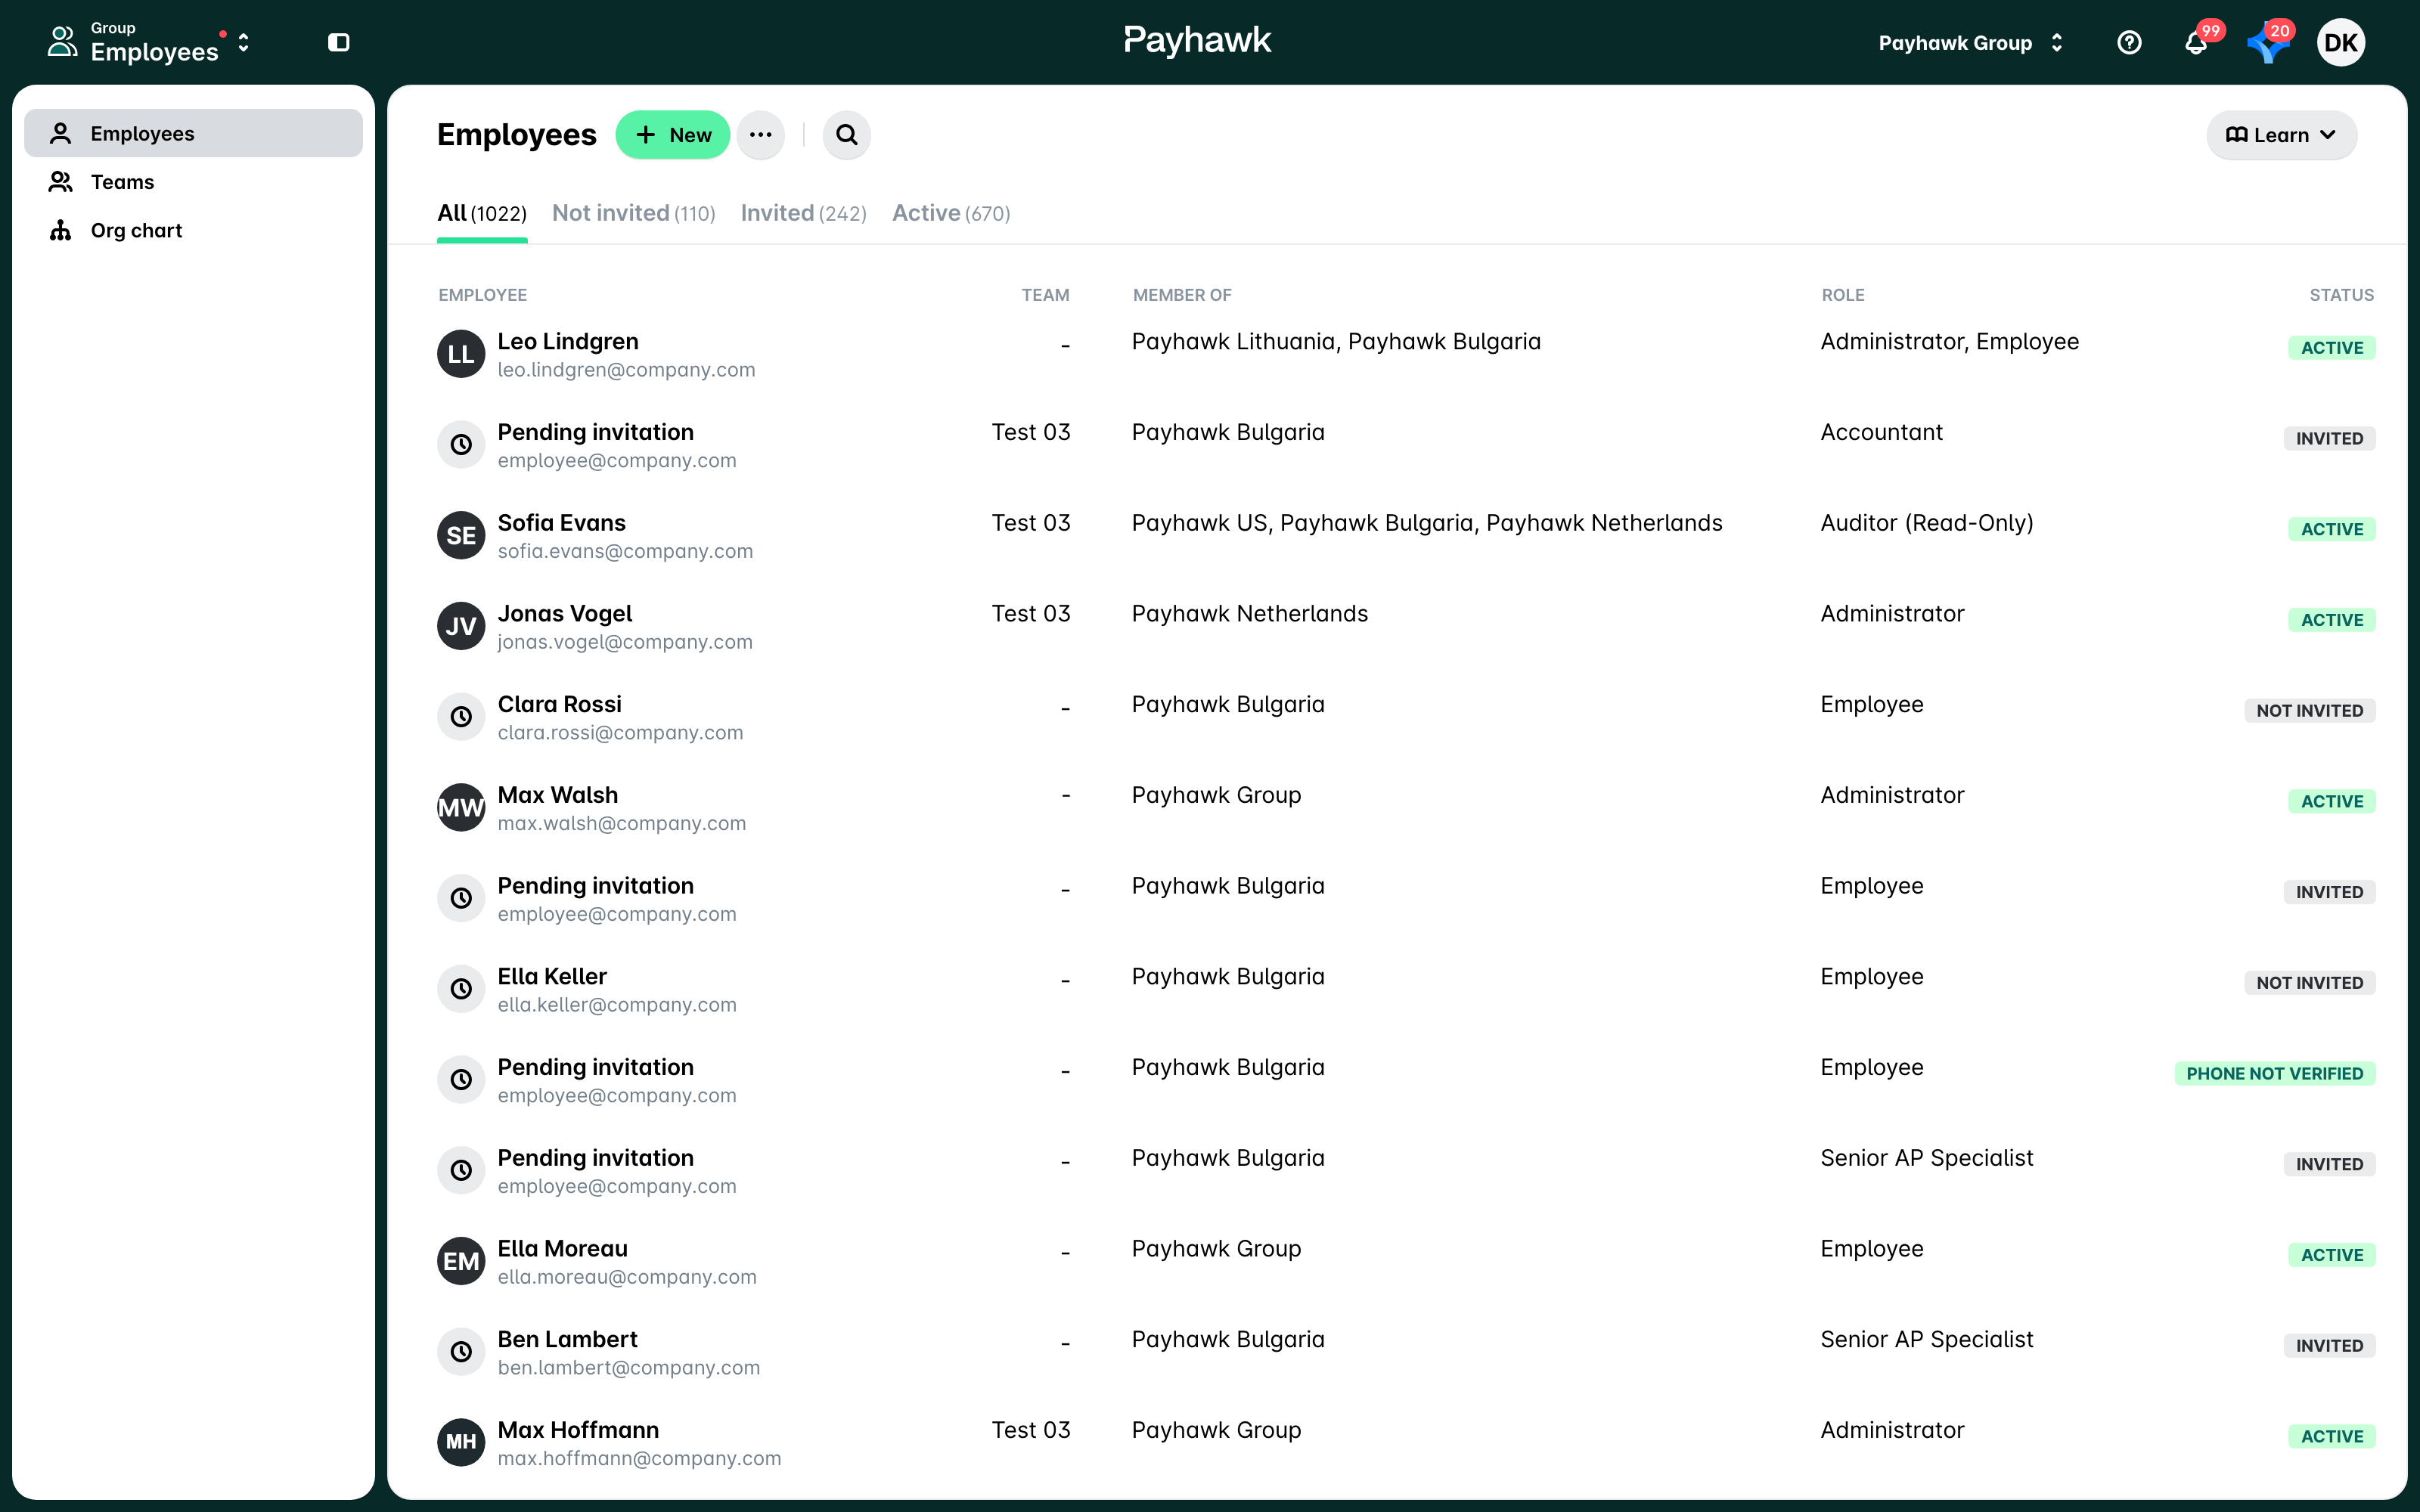
Task: Switch to the All (1022) tab
Action: coord(482,214)
